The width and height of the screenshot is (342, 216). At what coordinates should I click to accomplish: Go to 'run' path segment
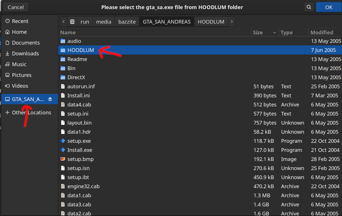tap(85, 22)
